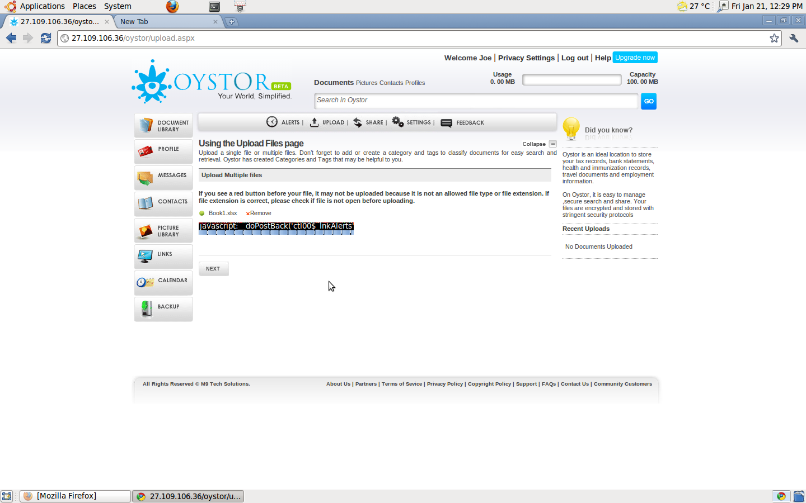Open the System menu
Screen dimensions: 806x503
pos(118,6)
